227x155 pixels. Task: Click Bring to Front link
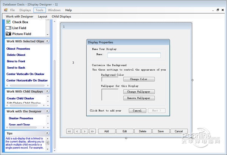coord(16,61)
